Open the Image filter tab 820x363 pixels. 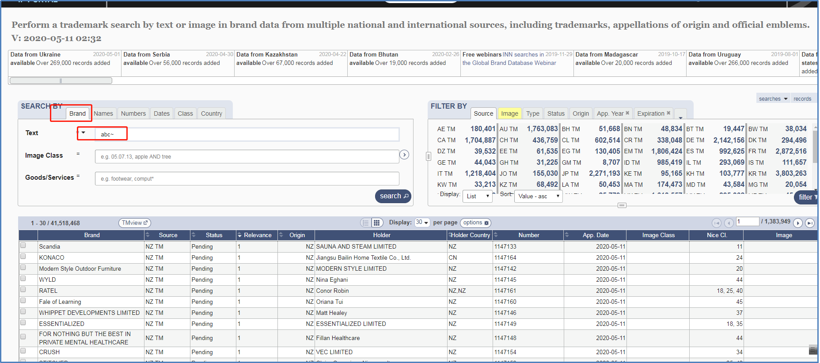coord(509,113)
